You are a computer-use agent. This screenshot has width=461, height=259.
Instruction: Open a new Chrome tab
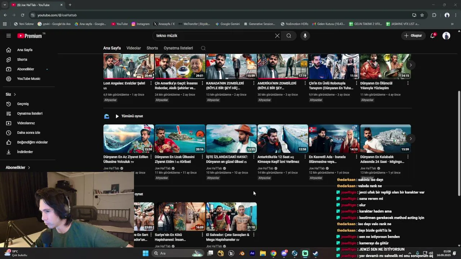tap(70, 5)
